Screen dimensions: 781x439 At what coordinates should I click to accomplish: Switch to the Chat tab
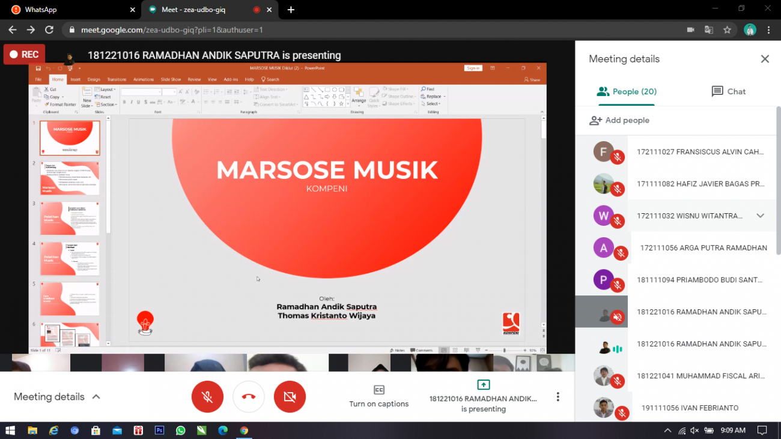(728, 91)
